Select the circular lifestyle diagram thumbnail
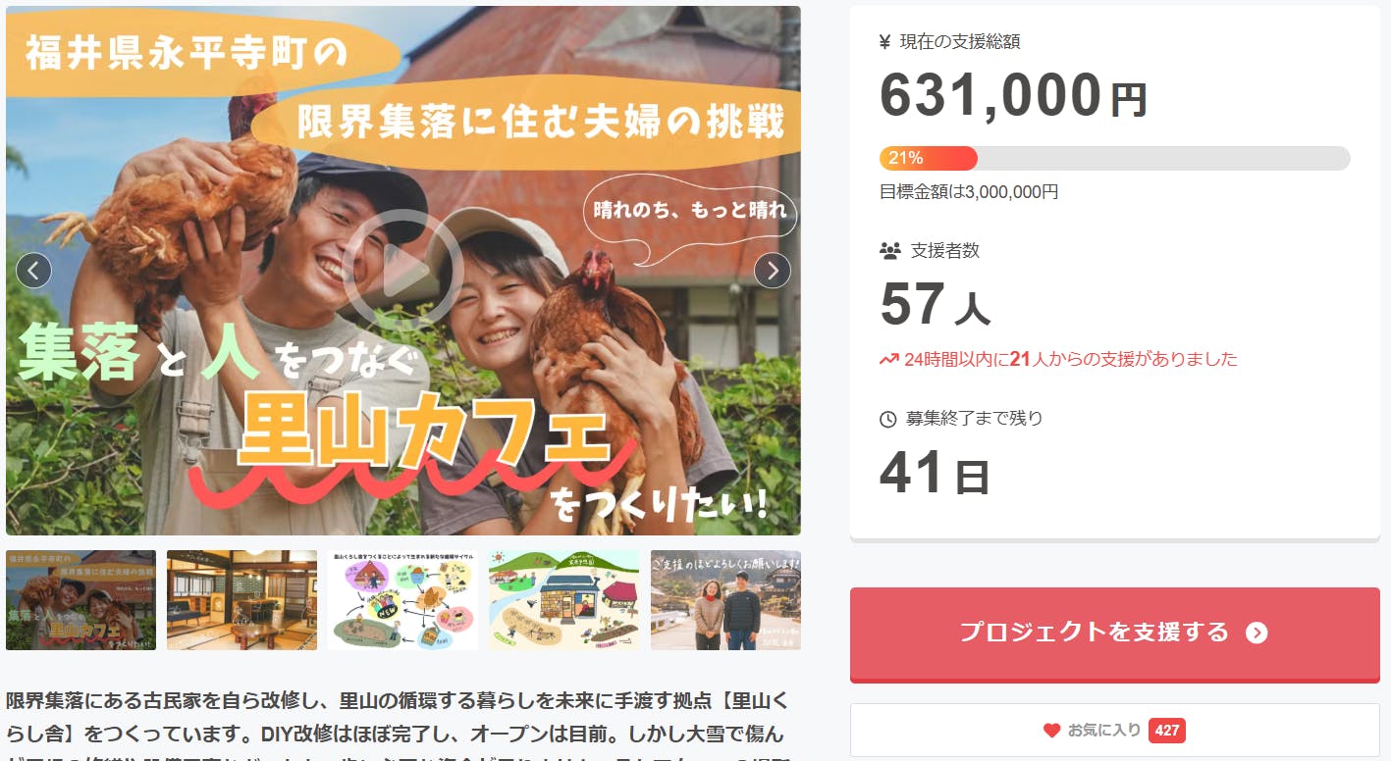This screenshot has width=1391, height=761. (402, 599)
